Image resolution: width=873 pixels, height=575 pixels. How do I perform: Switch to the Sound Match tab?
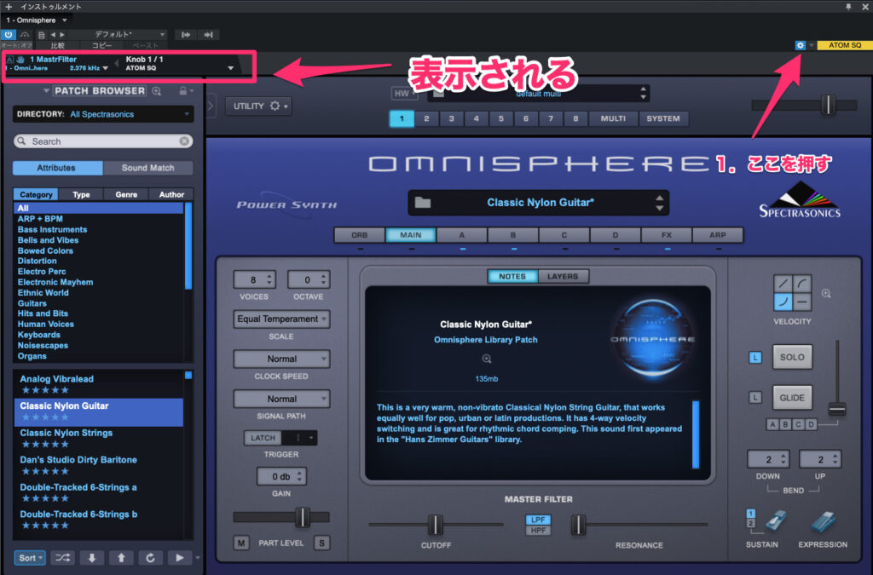point(147,169)
